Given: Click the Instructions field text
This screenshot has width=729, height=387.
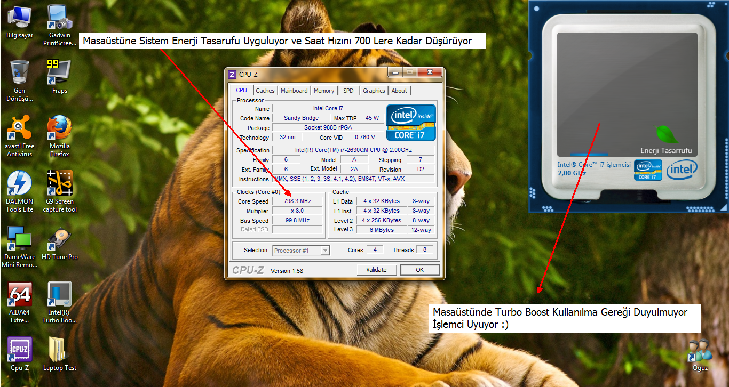Looking at the screenshot, I should click(x=353, y=179).
